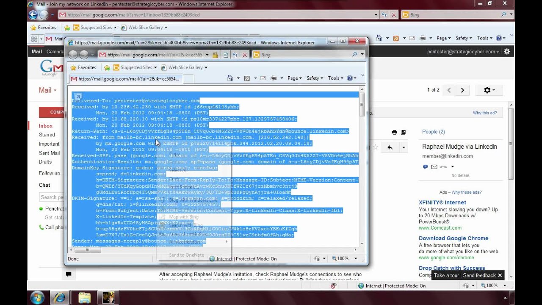This screenshot has width=542, height=305.
Task: Go to the next message with right arrow
Action: click(462, 90)
